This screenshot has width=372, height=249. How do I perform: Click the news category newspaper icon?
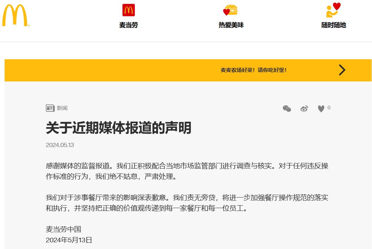click(50, 108)
